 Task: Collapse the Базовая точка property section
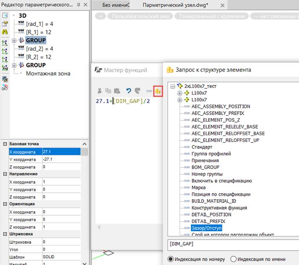[5, 144]
